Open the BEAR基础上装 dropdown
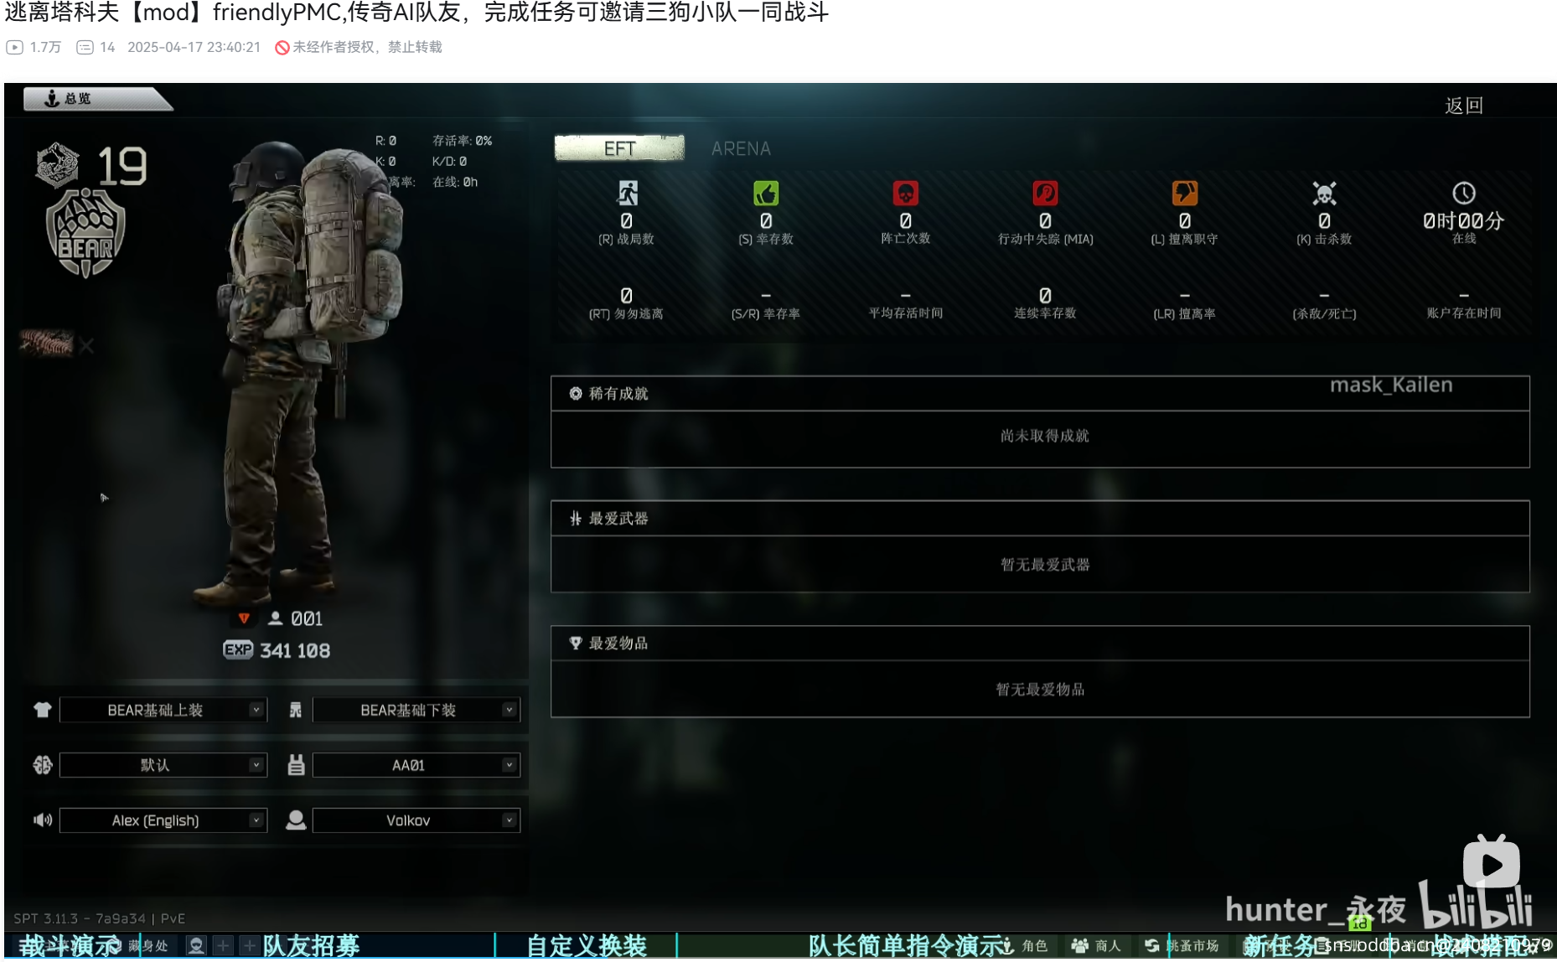This screenshot has width=1557, height=962. point(163,710)
